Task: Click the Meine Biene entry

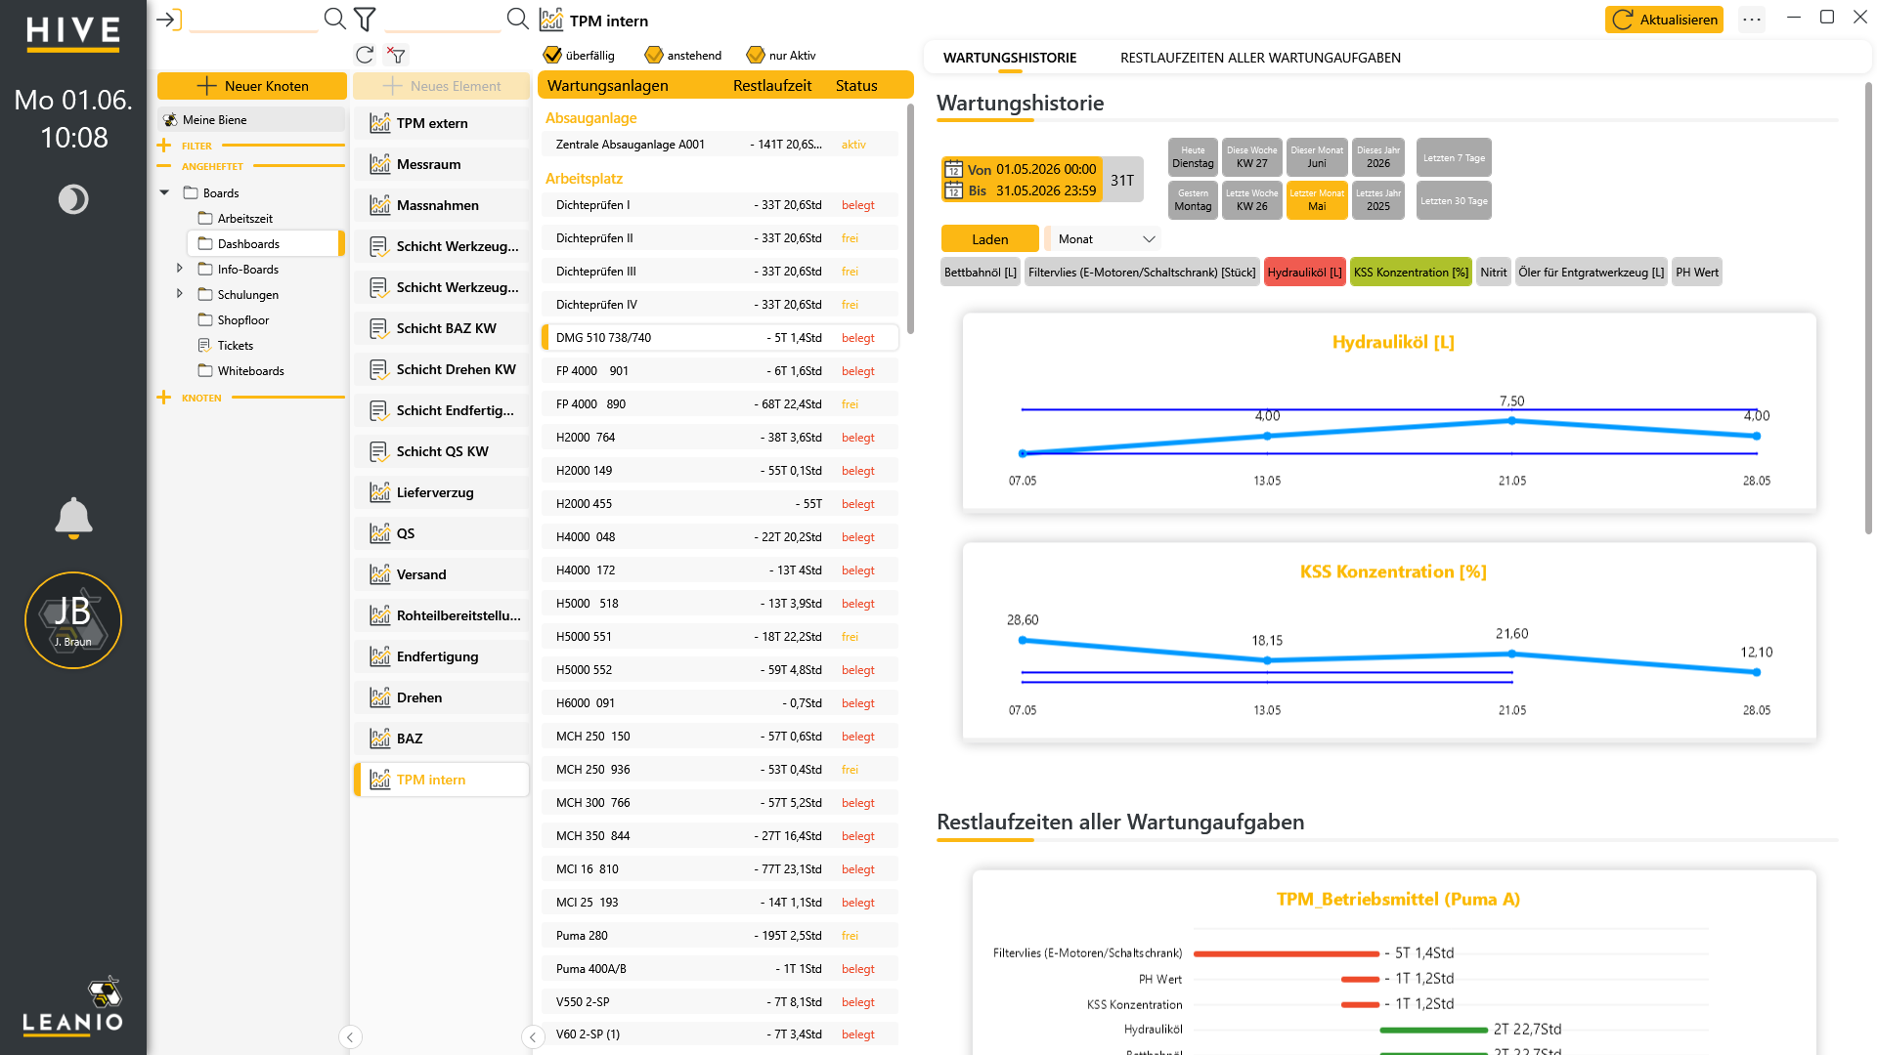Action: click(251, 119)
